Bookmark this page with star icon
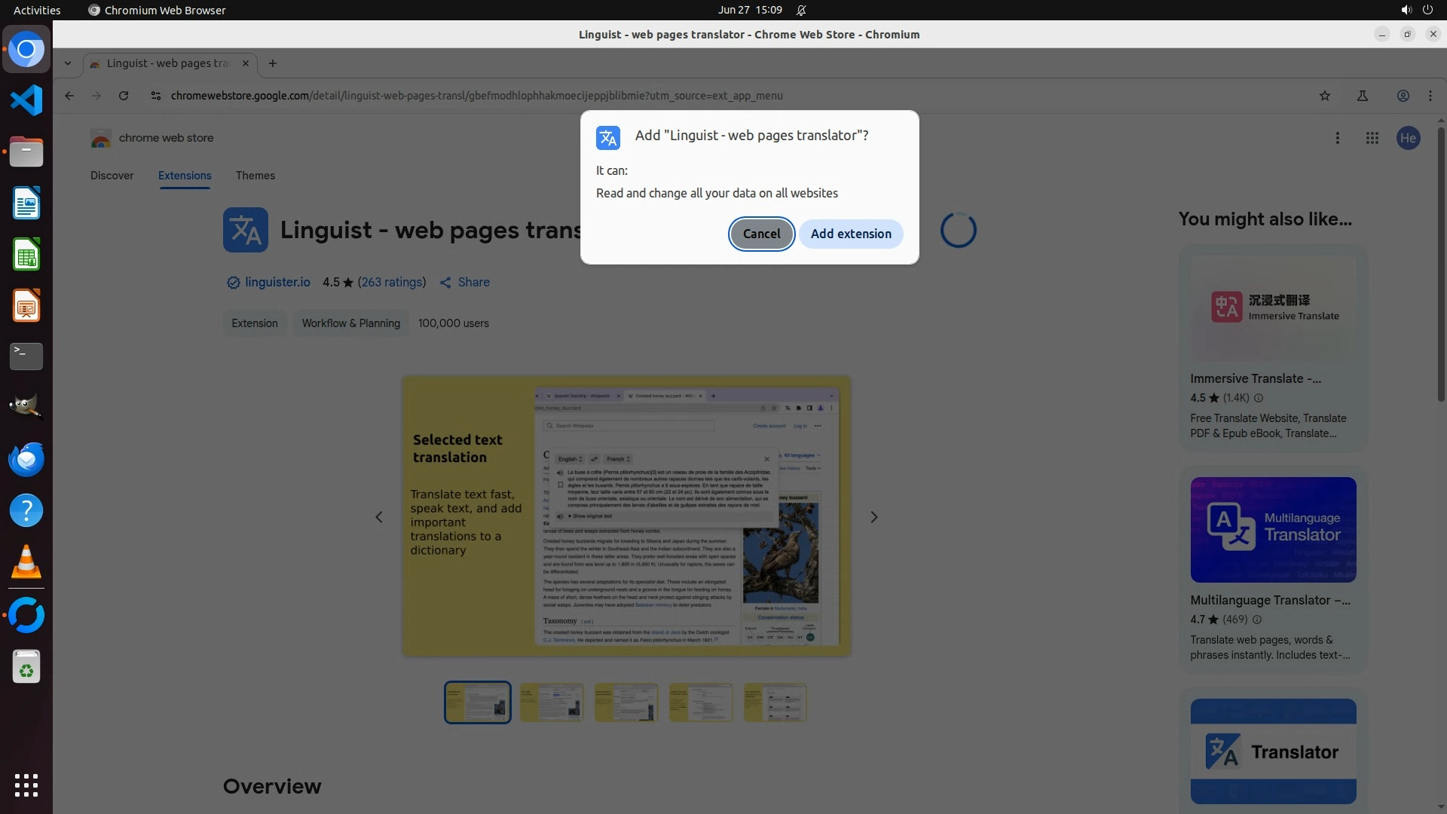The height and width of the screenshot is (814, 1447). (1325, 96)
